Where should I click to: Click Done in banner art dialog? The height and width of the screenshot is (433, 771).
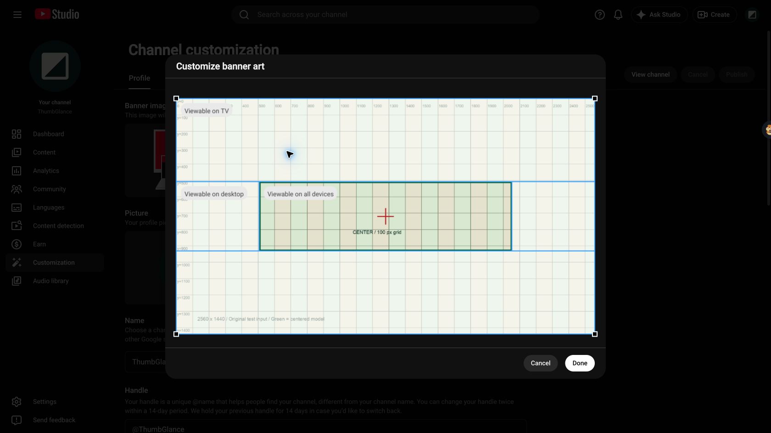(x=580, y=363)
